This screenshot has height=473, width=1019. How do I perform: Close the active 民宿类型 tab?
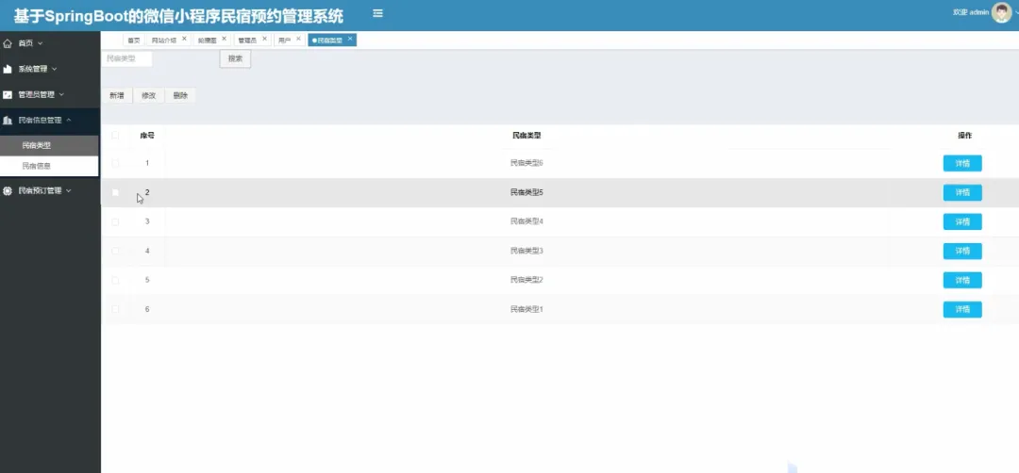[x=350, y=39]
